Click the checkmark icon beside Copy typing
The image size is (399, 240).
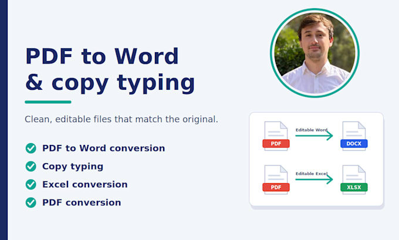coord(31,166)
